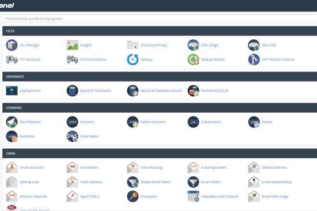
Task: Click the Default Address icon
Action: pos(254,167)
